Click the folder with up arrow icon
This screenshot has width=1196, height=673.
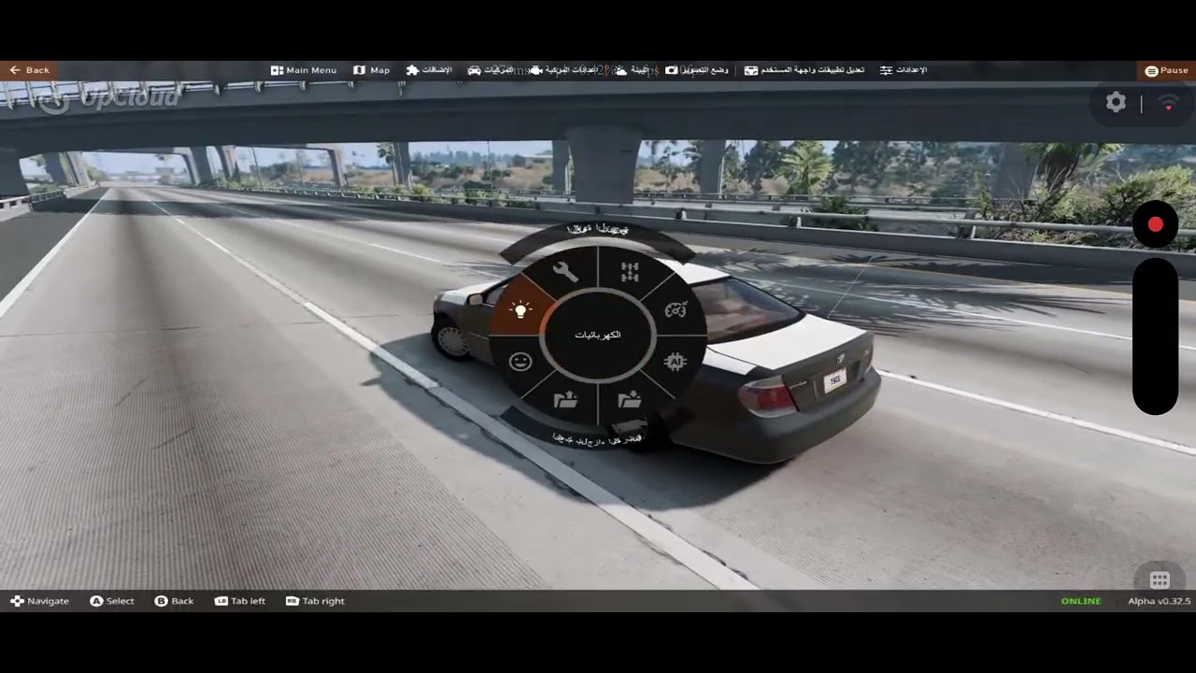click(565, 399)
